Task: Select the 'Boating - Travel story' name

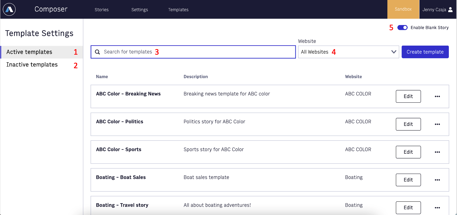Action: point(122,205)
